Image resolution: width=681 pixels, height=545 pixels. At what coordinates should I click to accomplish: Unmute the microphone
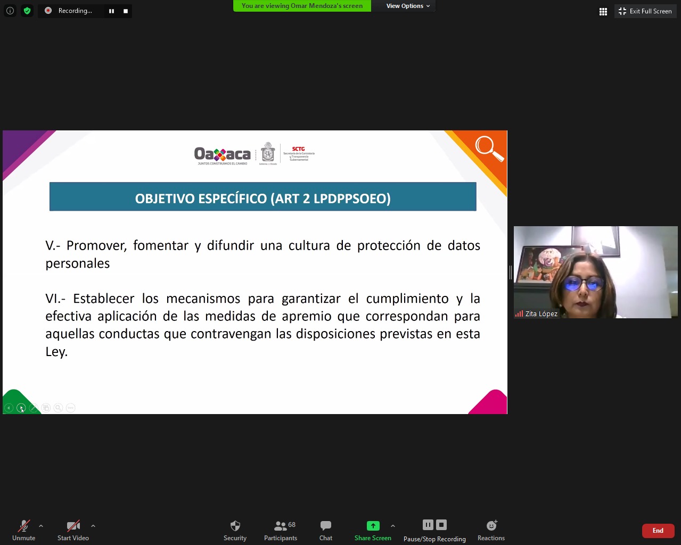pyautogui.click(x=24, y=530)
